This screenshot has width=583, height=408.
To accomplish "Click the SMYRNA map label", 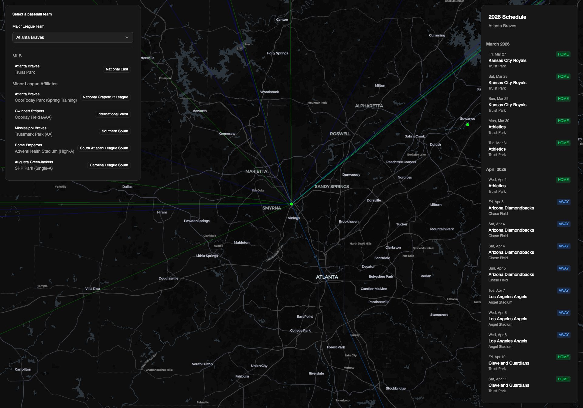I will pyautogui.click(x=272, y=208).
